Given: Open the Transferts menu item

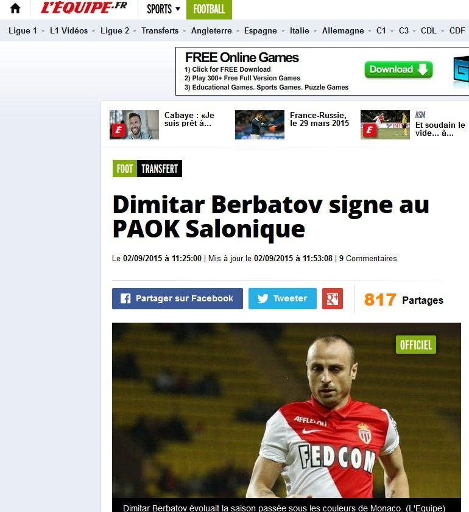Looking at the screenshot, I should point(160,30).
